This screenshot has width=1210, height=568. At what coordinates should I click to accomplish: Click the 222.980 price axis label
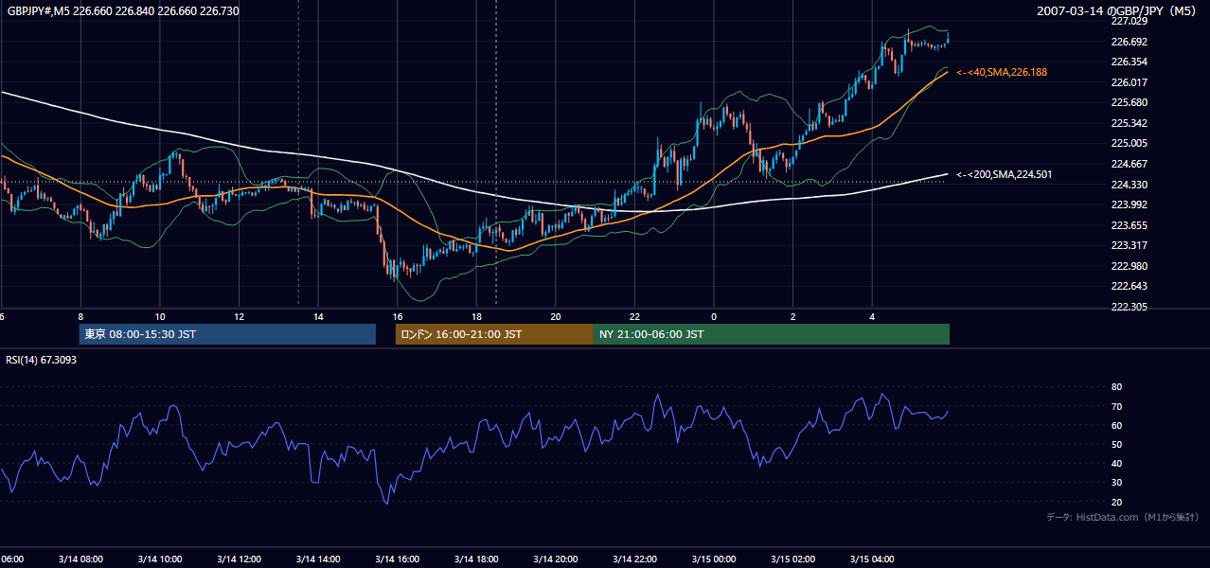coord(1129,266)
